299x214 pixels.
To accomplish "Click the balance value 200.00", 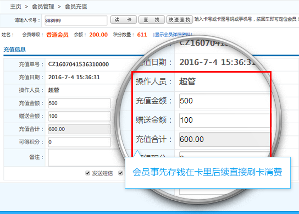I will (x=98, y=35).
